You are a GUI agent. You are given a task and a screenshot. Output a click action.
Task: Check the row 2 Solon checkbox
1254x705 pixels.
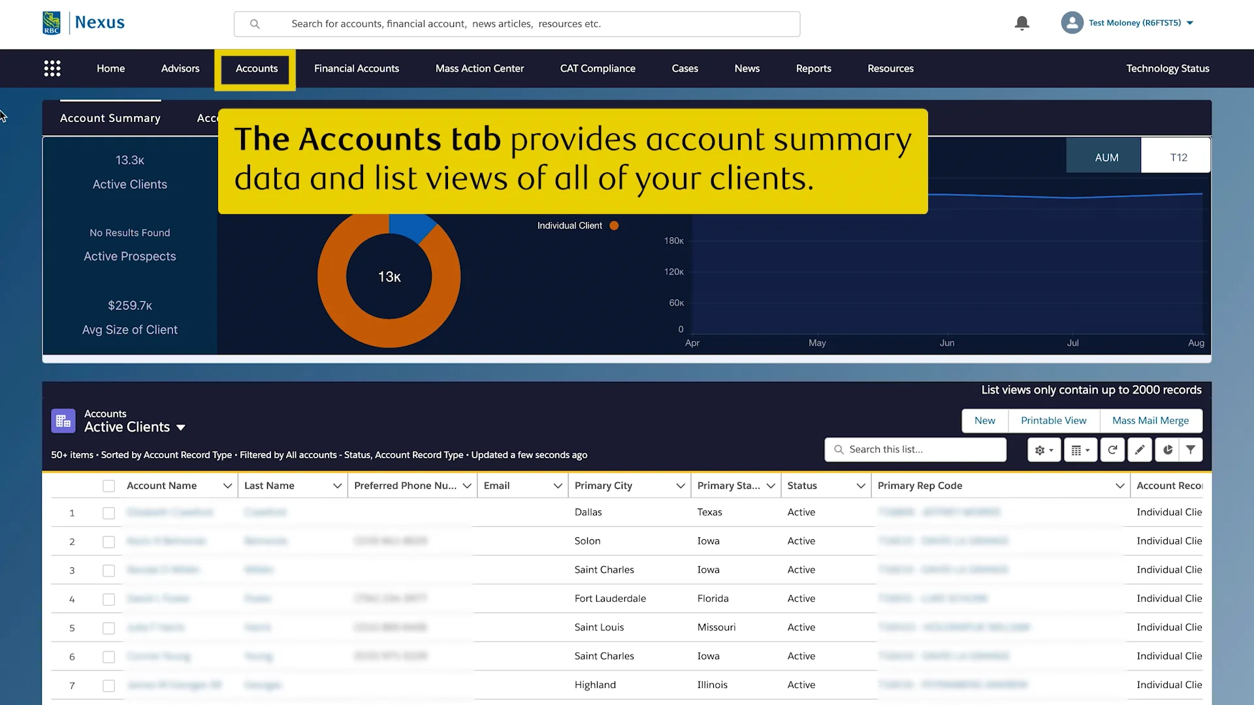(x=109, y=542)
